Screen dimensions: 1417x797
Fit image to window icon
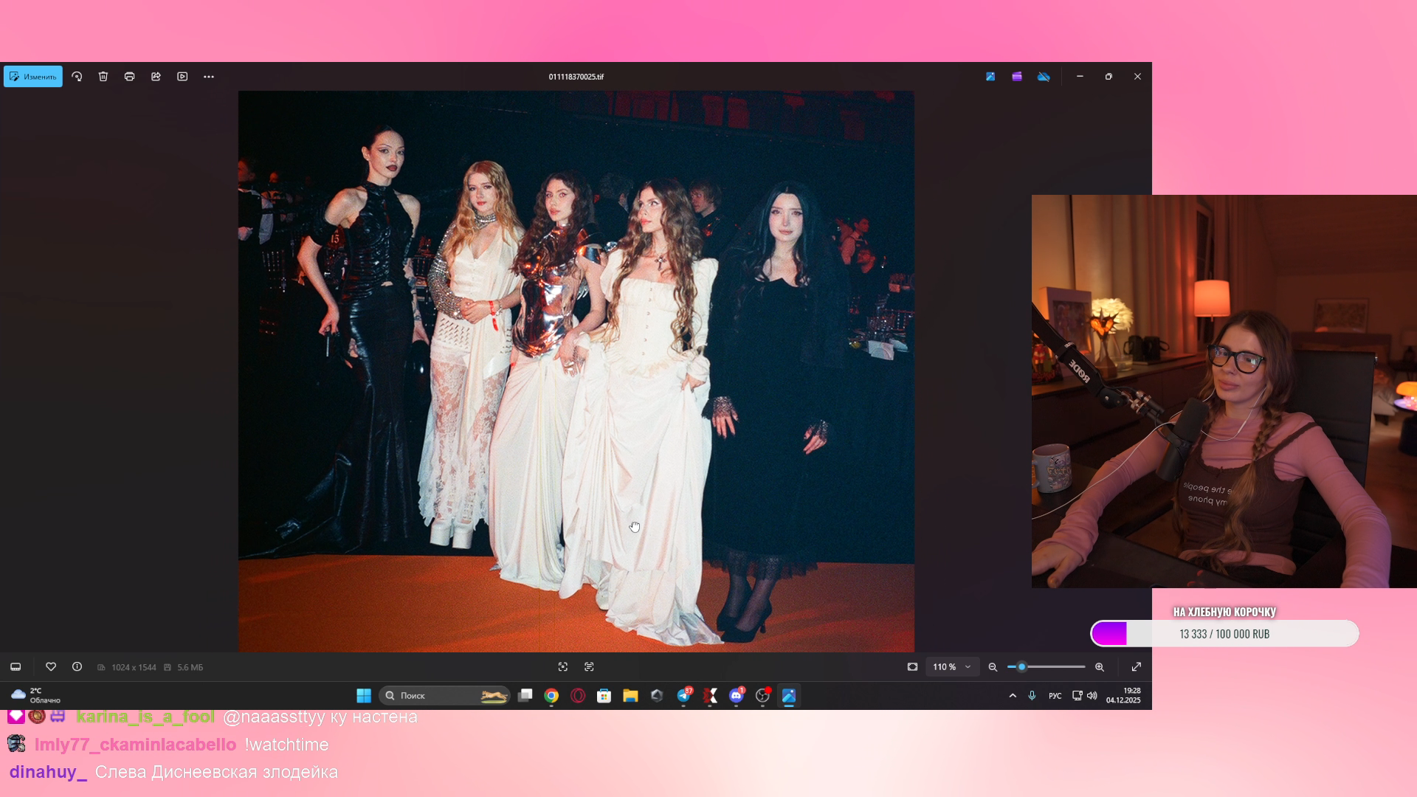912,667
